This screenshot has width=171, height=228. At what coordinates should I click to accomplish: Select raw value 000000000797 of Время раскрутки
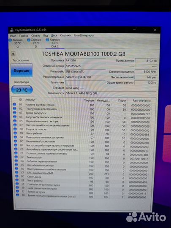[141, 114]
